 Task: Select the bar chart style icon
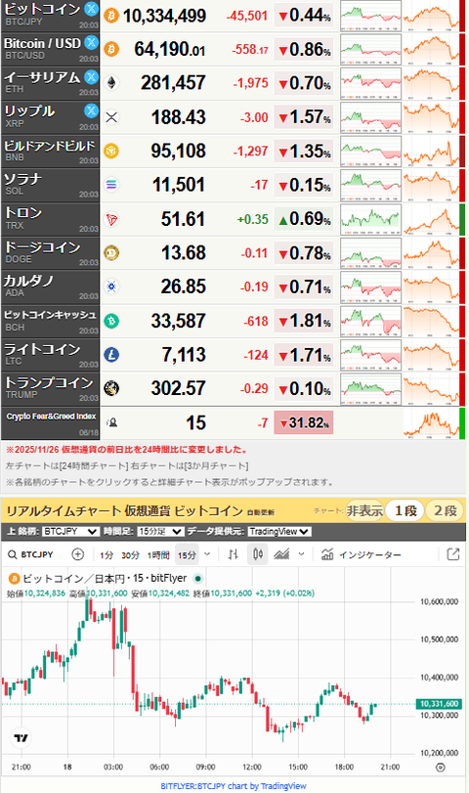pos(233,554)
